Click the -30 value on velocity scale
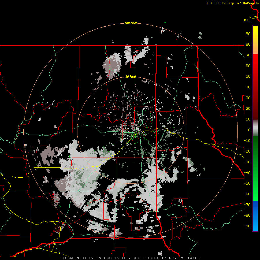 [247, 162]
